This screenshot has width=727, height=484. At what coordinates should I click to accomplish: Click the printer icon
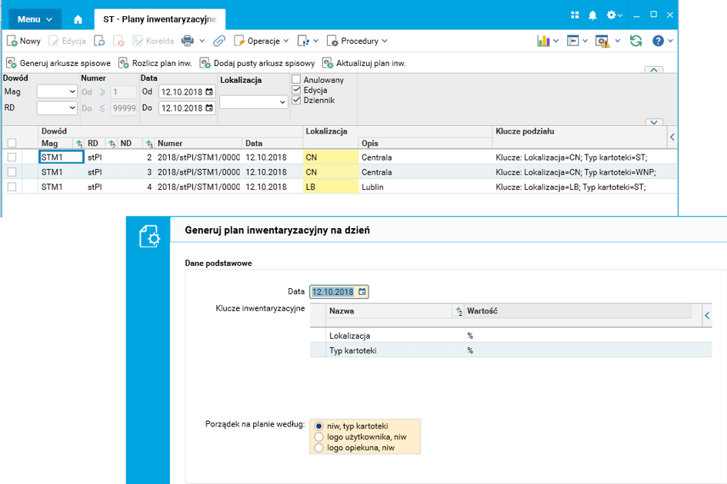[188, 41]
